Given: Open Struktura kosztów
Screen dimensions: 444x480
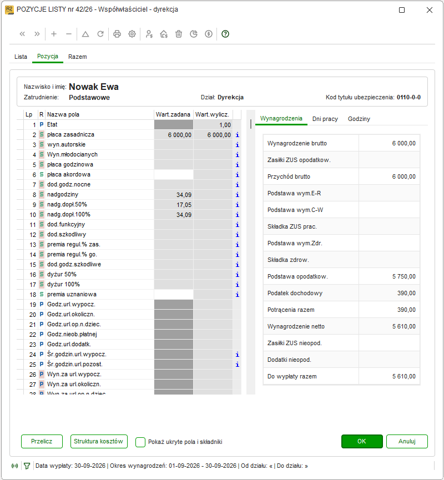Looking at the screenshot, I should (99, 441).
